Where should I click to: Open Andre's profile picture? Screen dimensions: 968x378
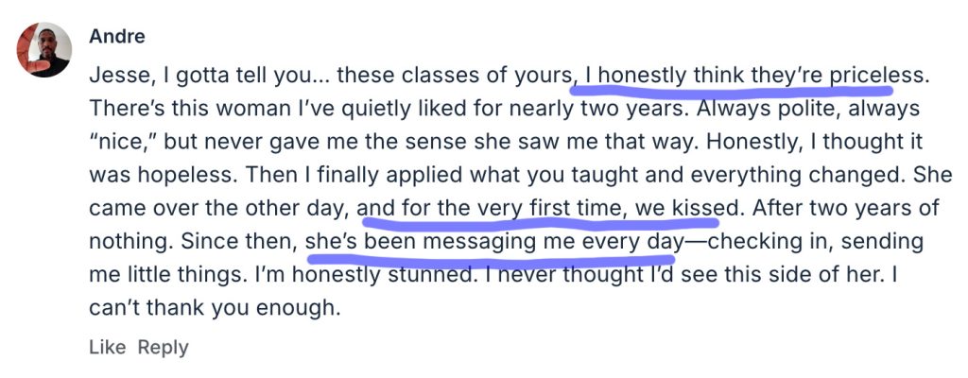point(44,50)
